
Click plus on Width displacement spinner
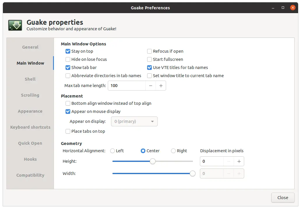239,174
